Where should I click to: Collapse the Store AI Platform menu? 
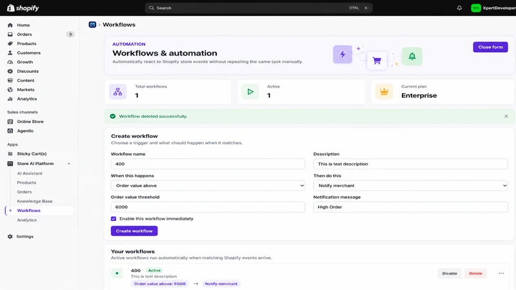pos(69,164)
